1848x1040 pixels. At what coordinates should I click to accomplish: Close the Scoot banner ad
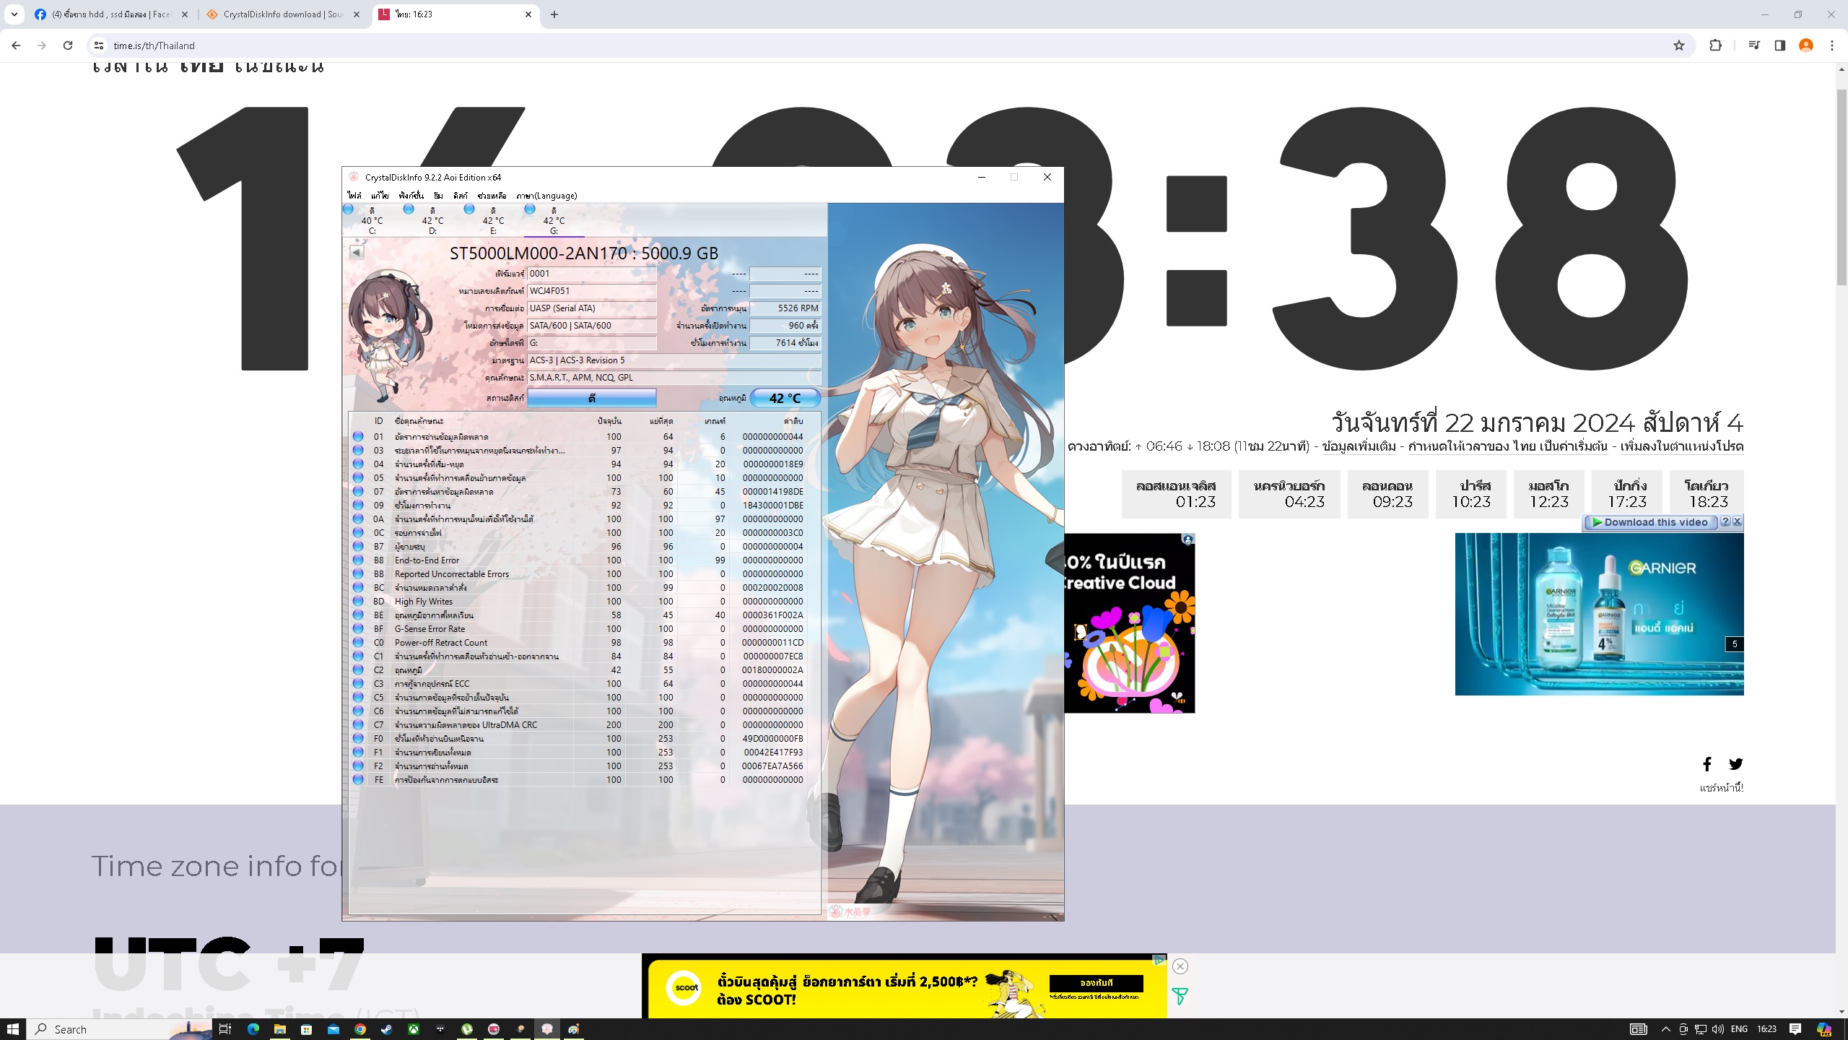click(x=1180, y=966)
